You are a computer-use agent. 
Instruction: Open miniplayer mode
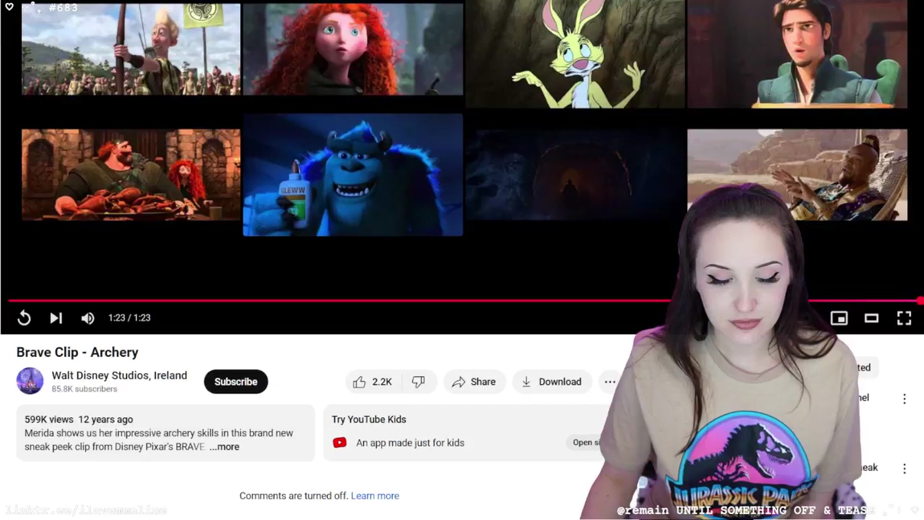click(839, 318)
